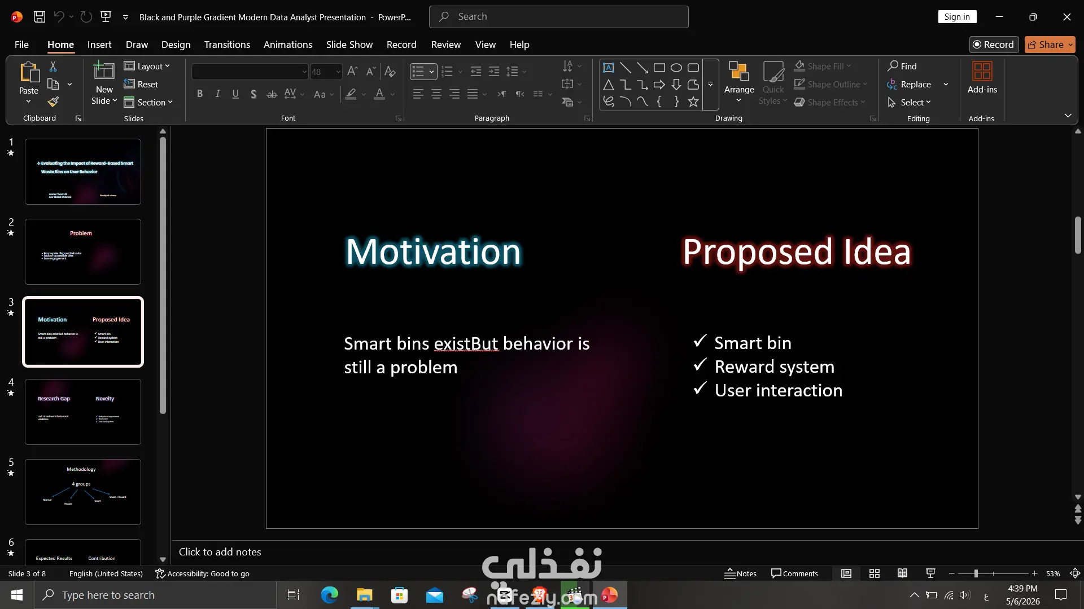Apply the Format Painter brush

point(53,102)
